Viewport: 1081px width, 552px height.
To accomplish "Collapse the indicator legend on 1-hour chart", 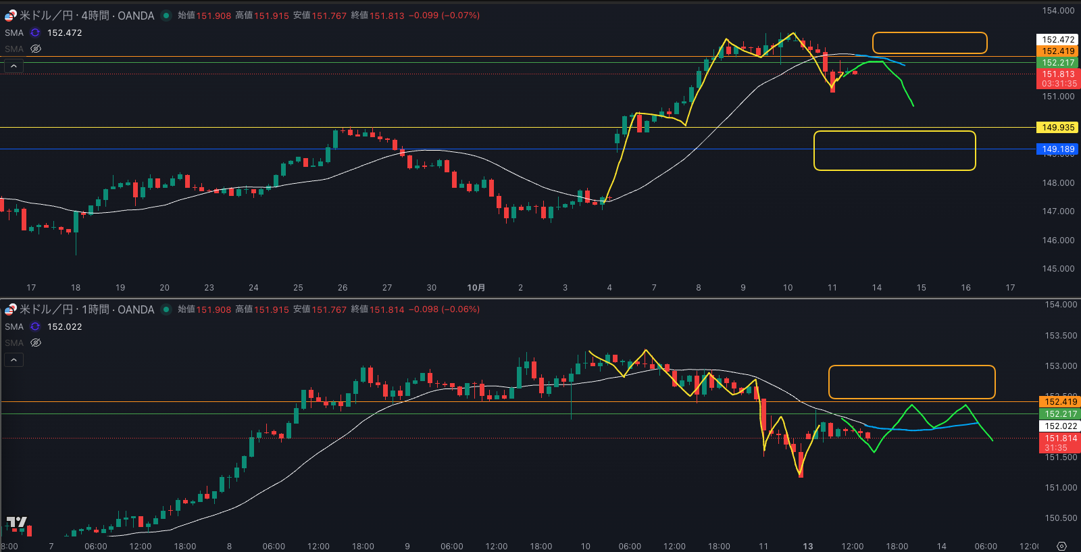I will pos(14,360).
